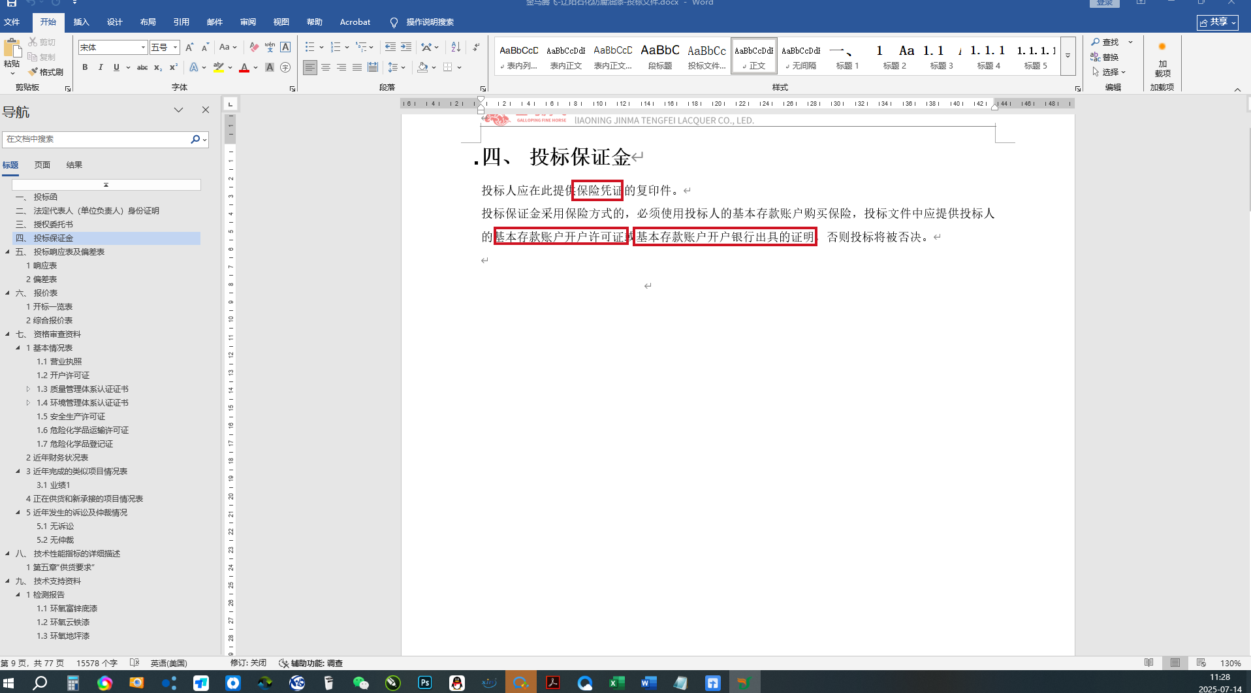The image size is (1251, 693).
Task: Open the text effects and typography icon
Action: point(194,67)
